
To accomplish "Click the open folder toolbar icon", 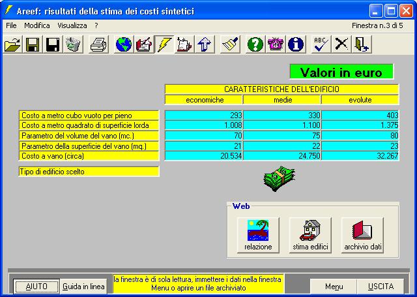I will point(12,44).
